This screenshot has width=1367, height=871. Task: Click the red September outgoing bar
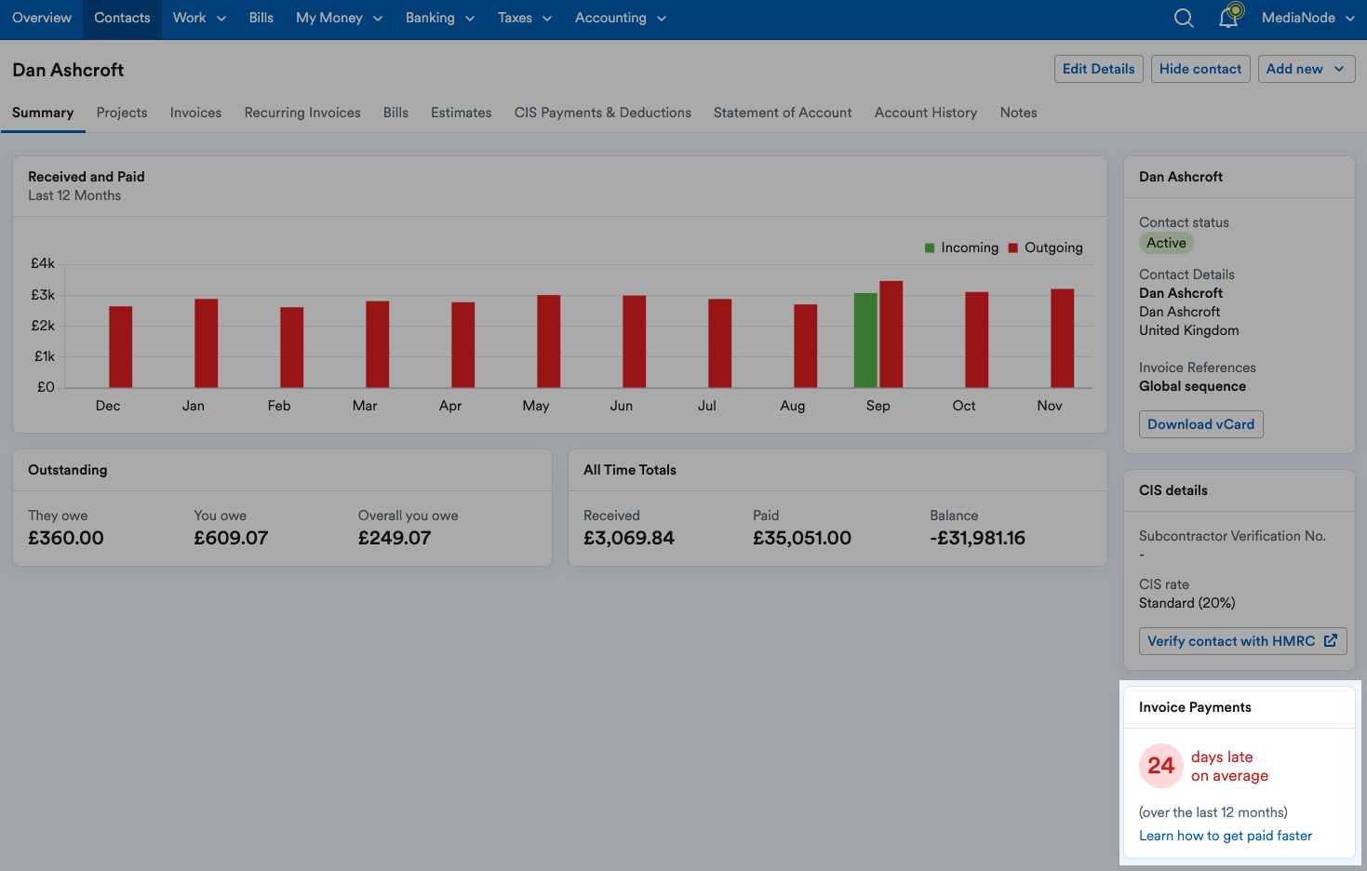pos(891,334)
